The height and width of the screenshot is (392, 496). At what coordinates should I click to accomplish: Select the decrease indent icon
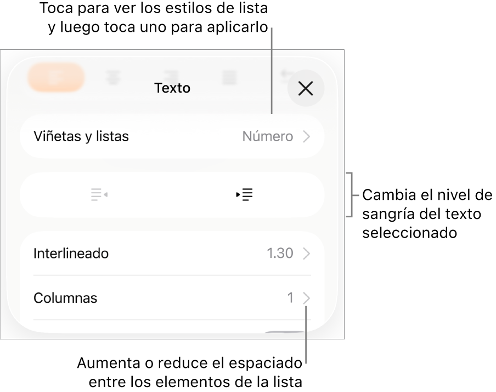pos(99,195)
